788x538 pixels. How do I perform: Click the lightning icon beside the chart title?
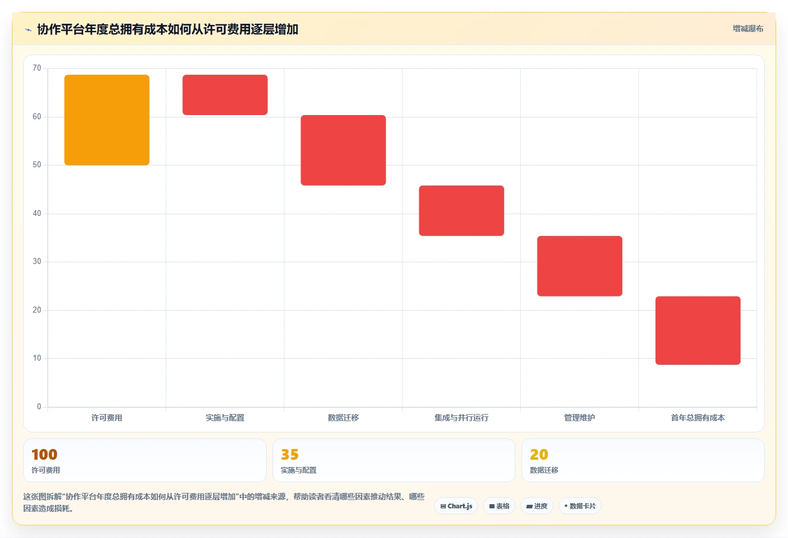click(28, 30)
